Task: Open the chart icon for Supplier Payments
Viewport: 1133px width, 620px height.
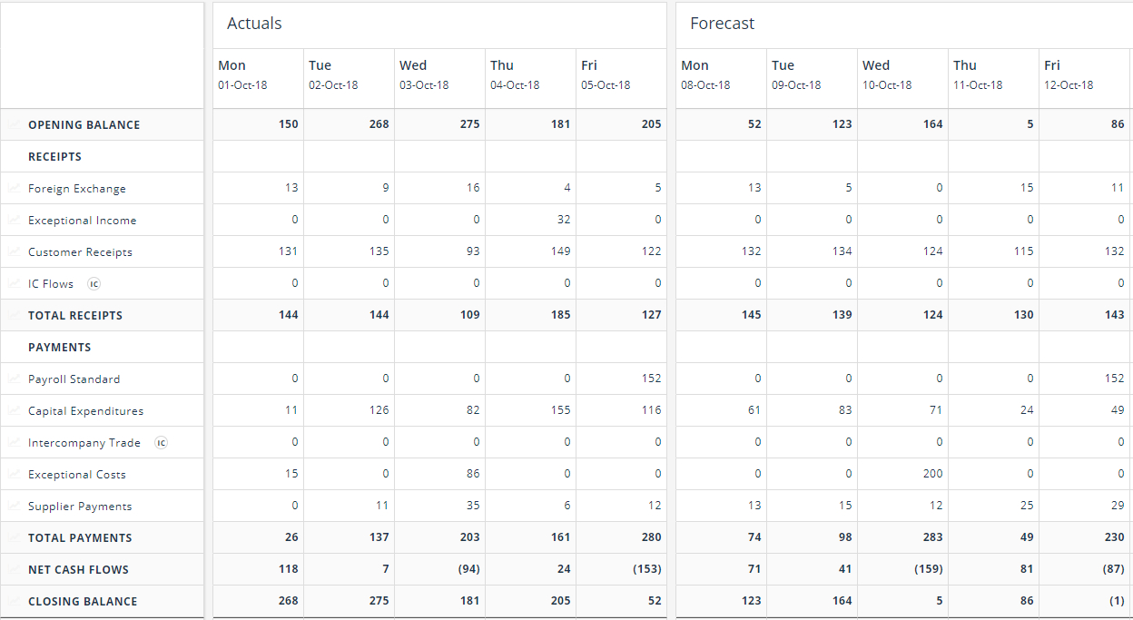Action: (x=14, y=507)
